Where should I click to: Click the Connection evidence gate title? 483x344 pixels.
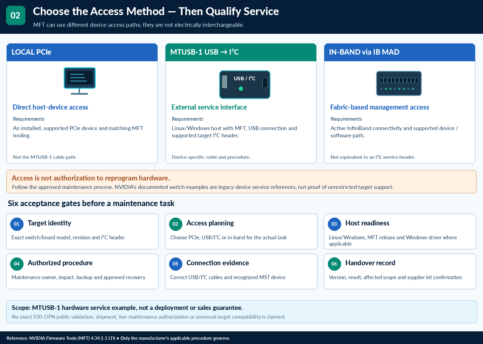click(218, 263)
